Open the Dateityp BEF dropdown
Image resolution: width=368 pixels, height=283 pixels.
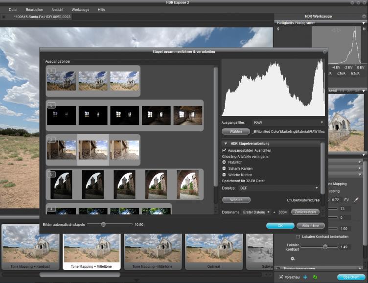(279, 188)
